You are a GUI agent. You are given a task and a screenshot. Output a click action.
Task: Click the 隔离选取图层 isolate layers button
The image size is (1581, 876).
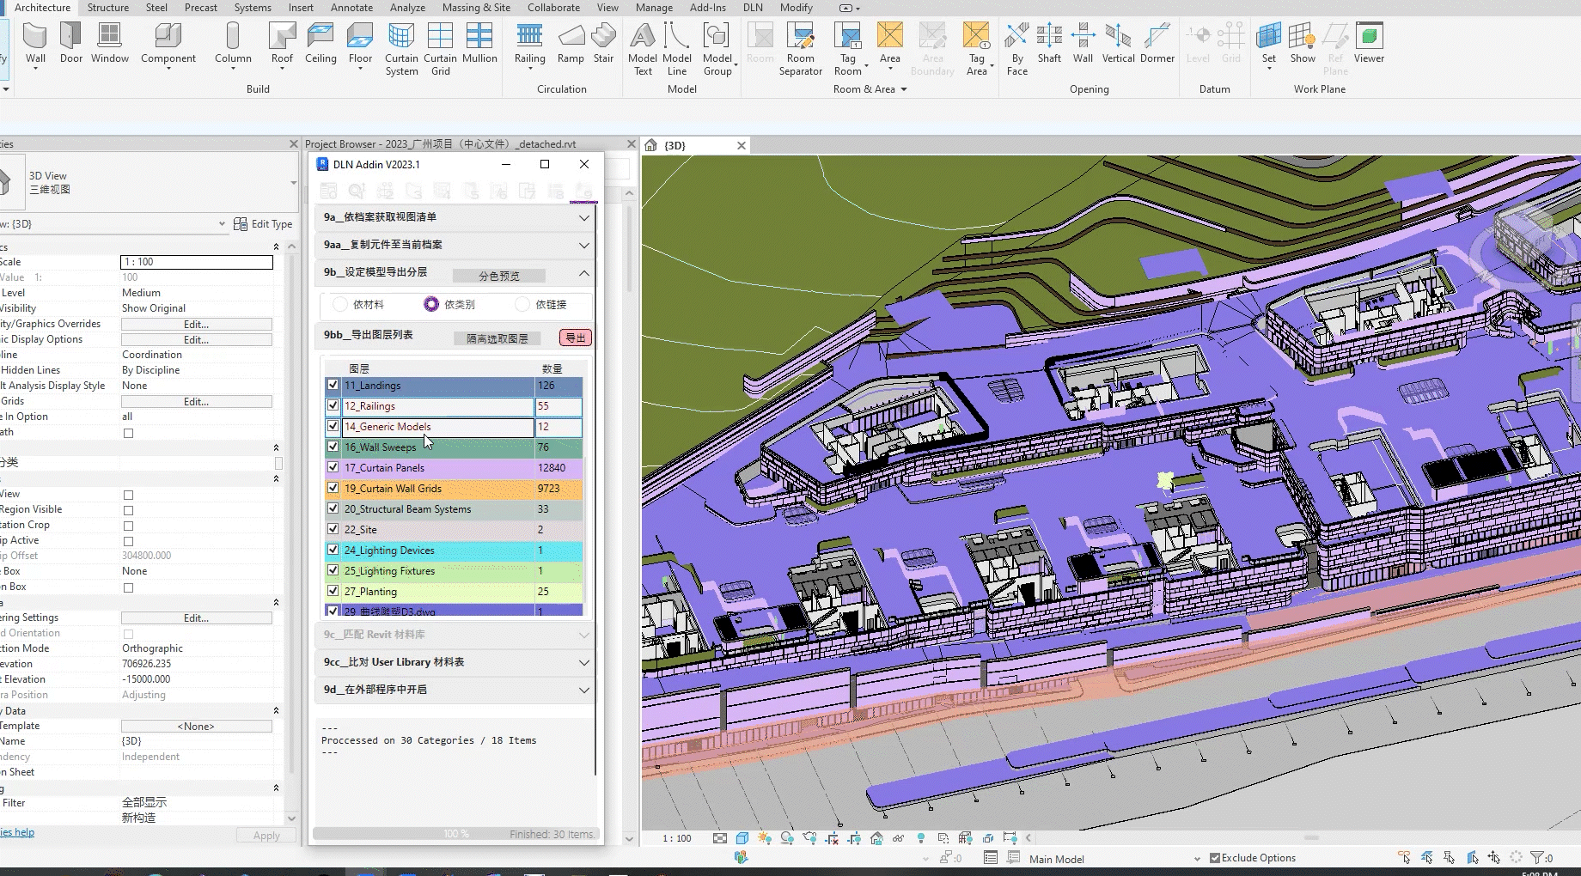pyautogui.click(x=497, y=338)
